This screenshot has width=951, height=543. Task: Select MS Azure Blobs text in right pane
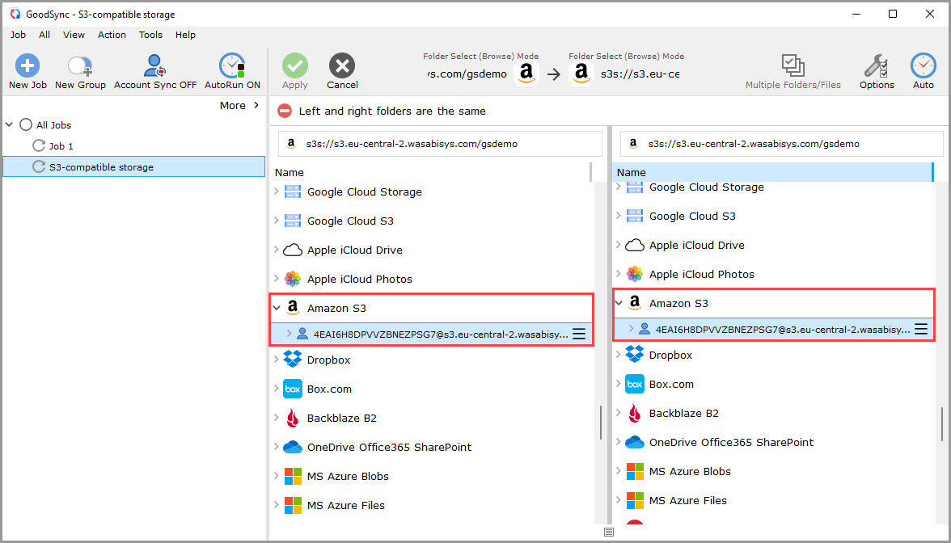click(691, 472)
